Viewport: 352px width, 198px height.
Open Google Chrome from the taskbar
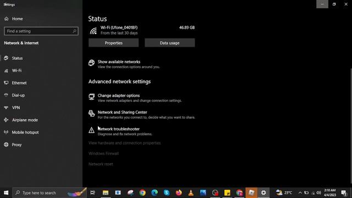tap(142, 193)
